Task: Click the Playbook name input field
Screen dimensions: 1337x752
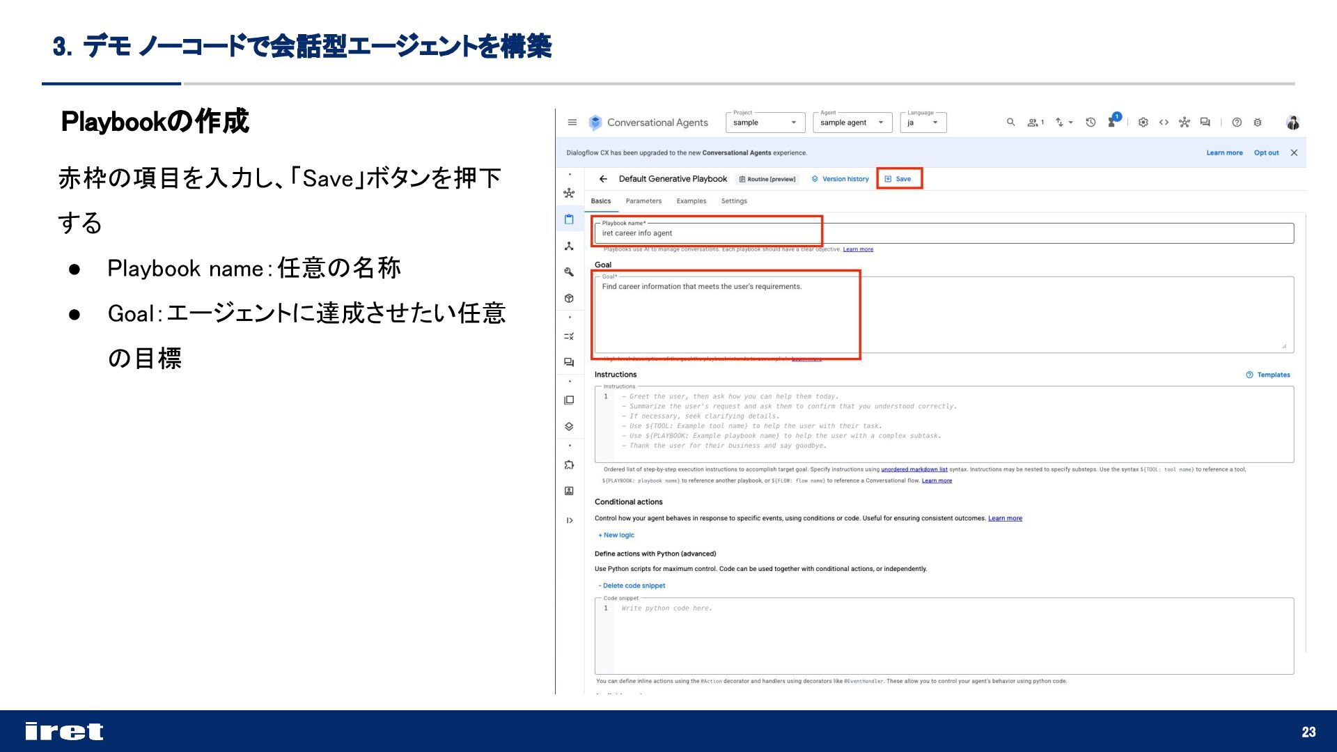Action: 944,233
